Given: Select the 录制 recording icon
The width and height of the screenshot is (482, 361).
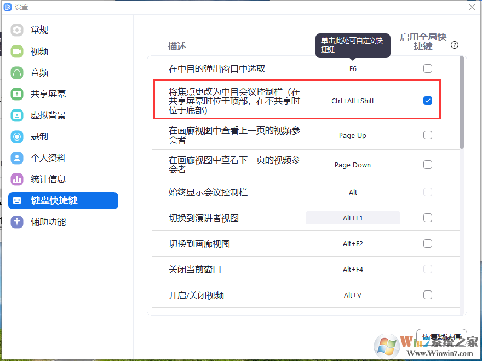Looking at the screenshot, I should [17, 137].
